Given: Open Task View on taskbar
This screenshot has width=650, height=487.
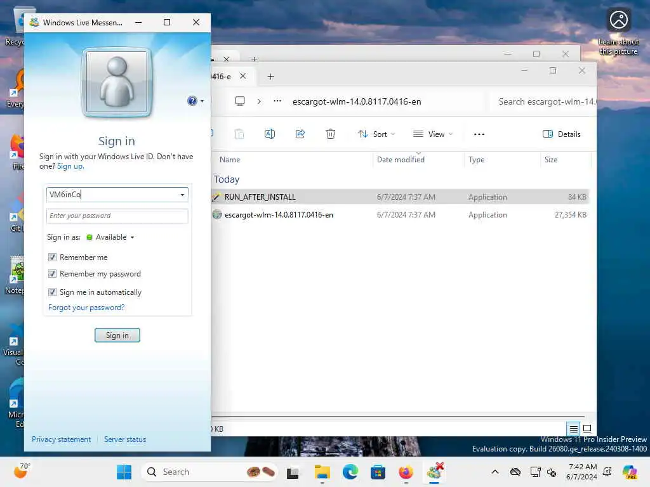Looking at the screenshot, I should (293, 472).
